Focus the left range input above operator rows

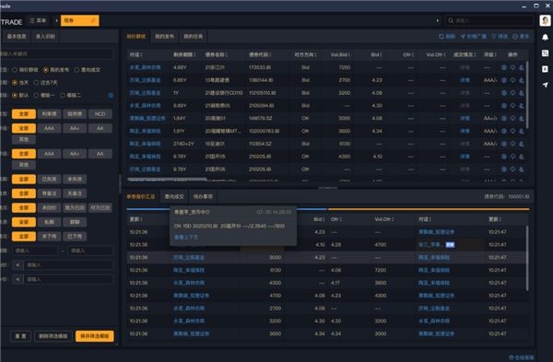35,251
